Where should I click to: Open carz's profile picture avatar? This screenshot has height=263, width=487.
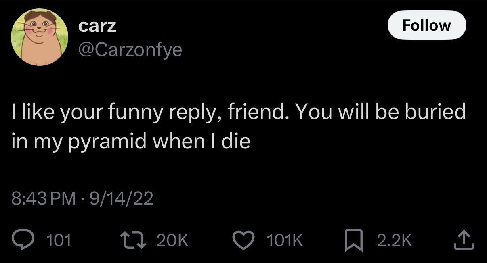coord(39,37)
